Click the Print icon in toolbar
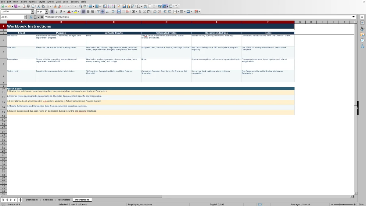 coord(28,6)
